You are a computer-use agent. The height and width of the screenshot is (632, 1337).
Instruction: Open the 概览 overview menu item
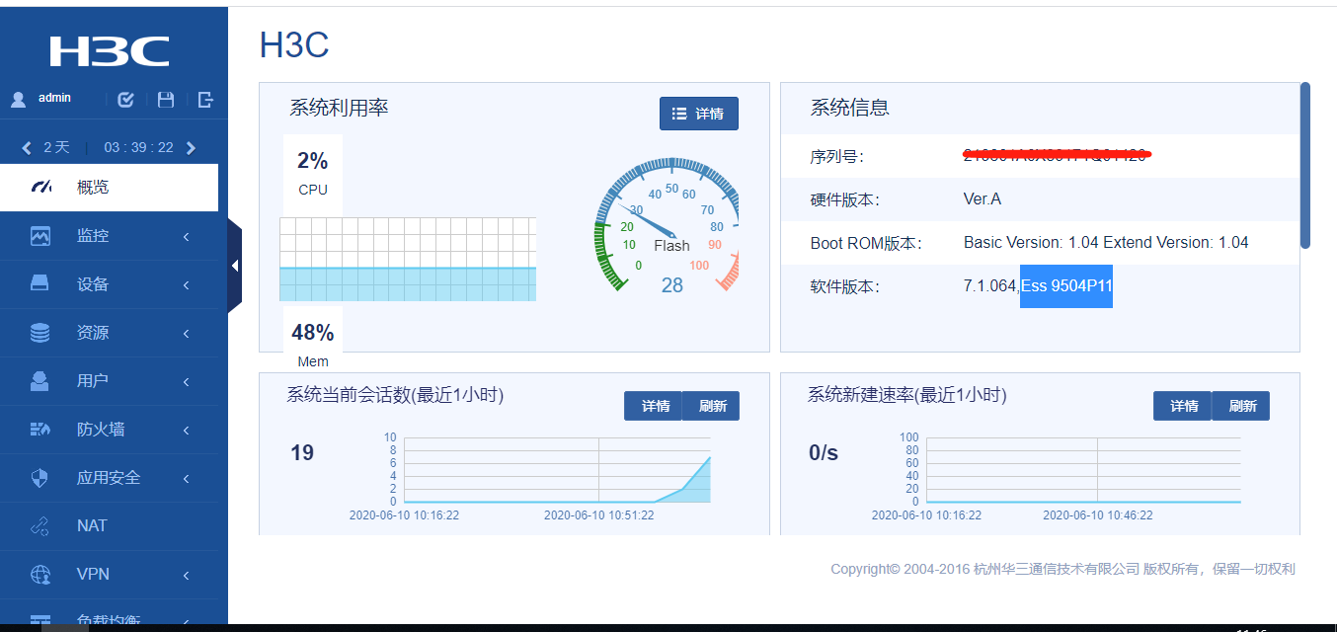tap(109, 188)
